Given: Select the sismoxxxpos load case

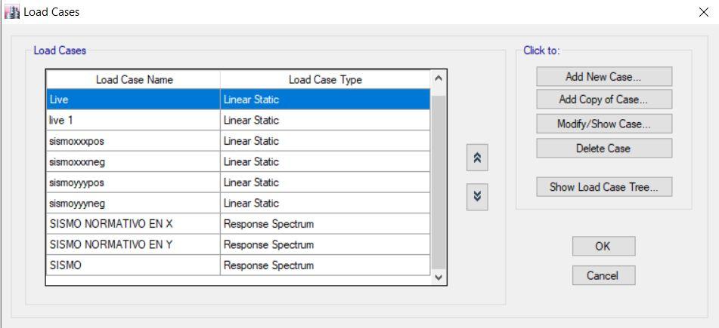Looking at the screenshot, I should click(133, 141).
